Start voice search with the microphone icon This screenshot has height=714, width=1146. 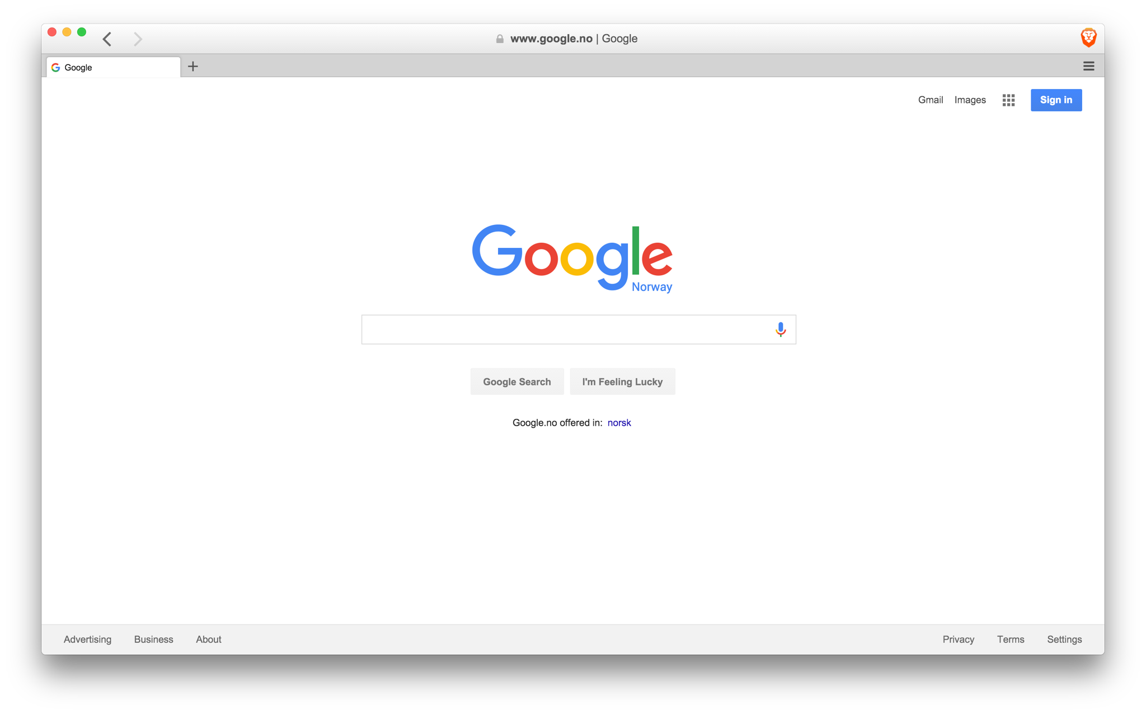[780, 329]
